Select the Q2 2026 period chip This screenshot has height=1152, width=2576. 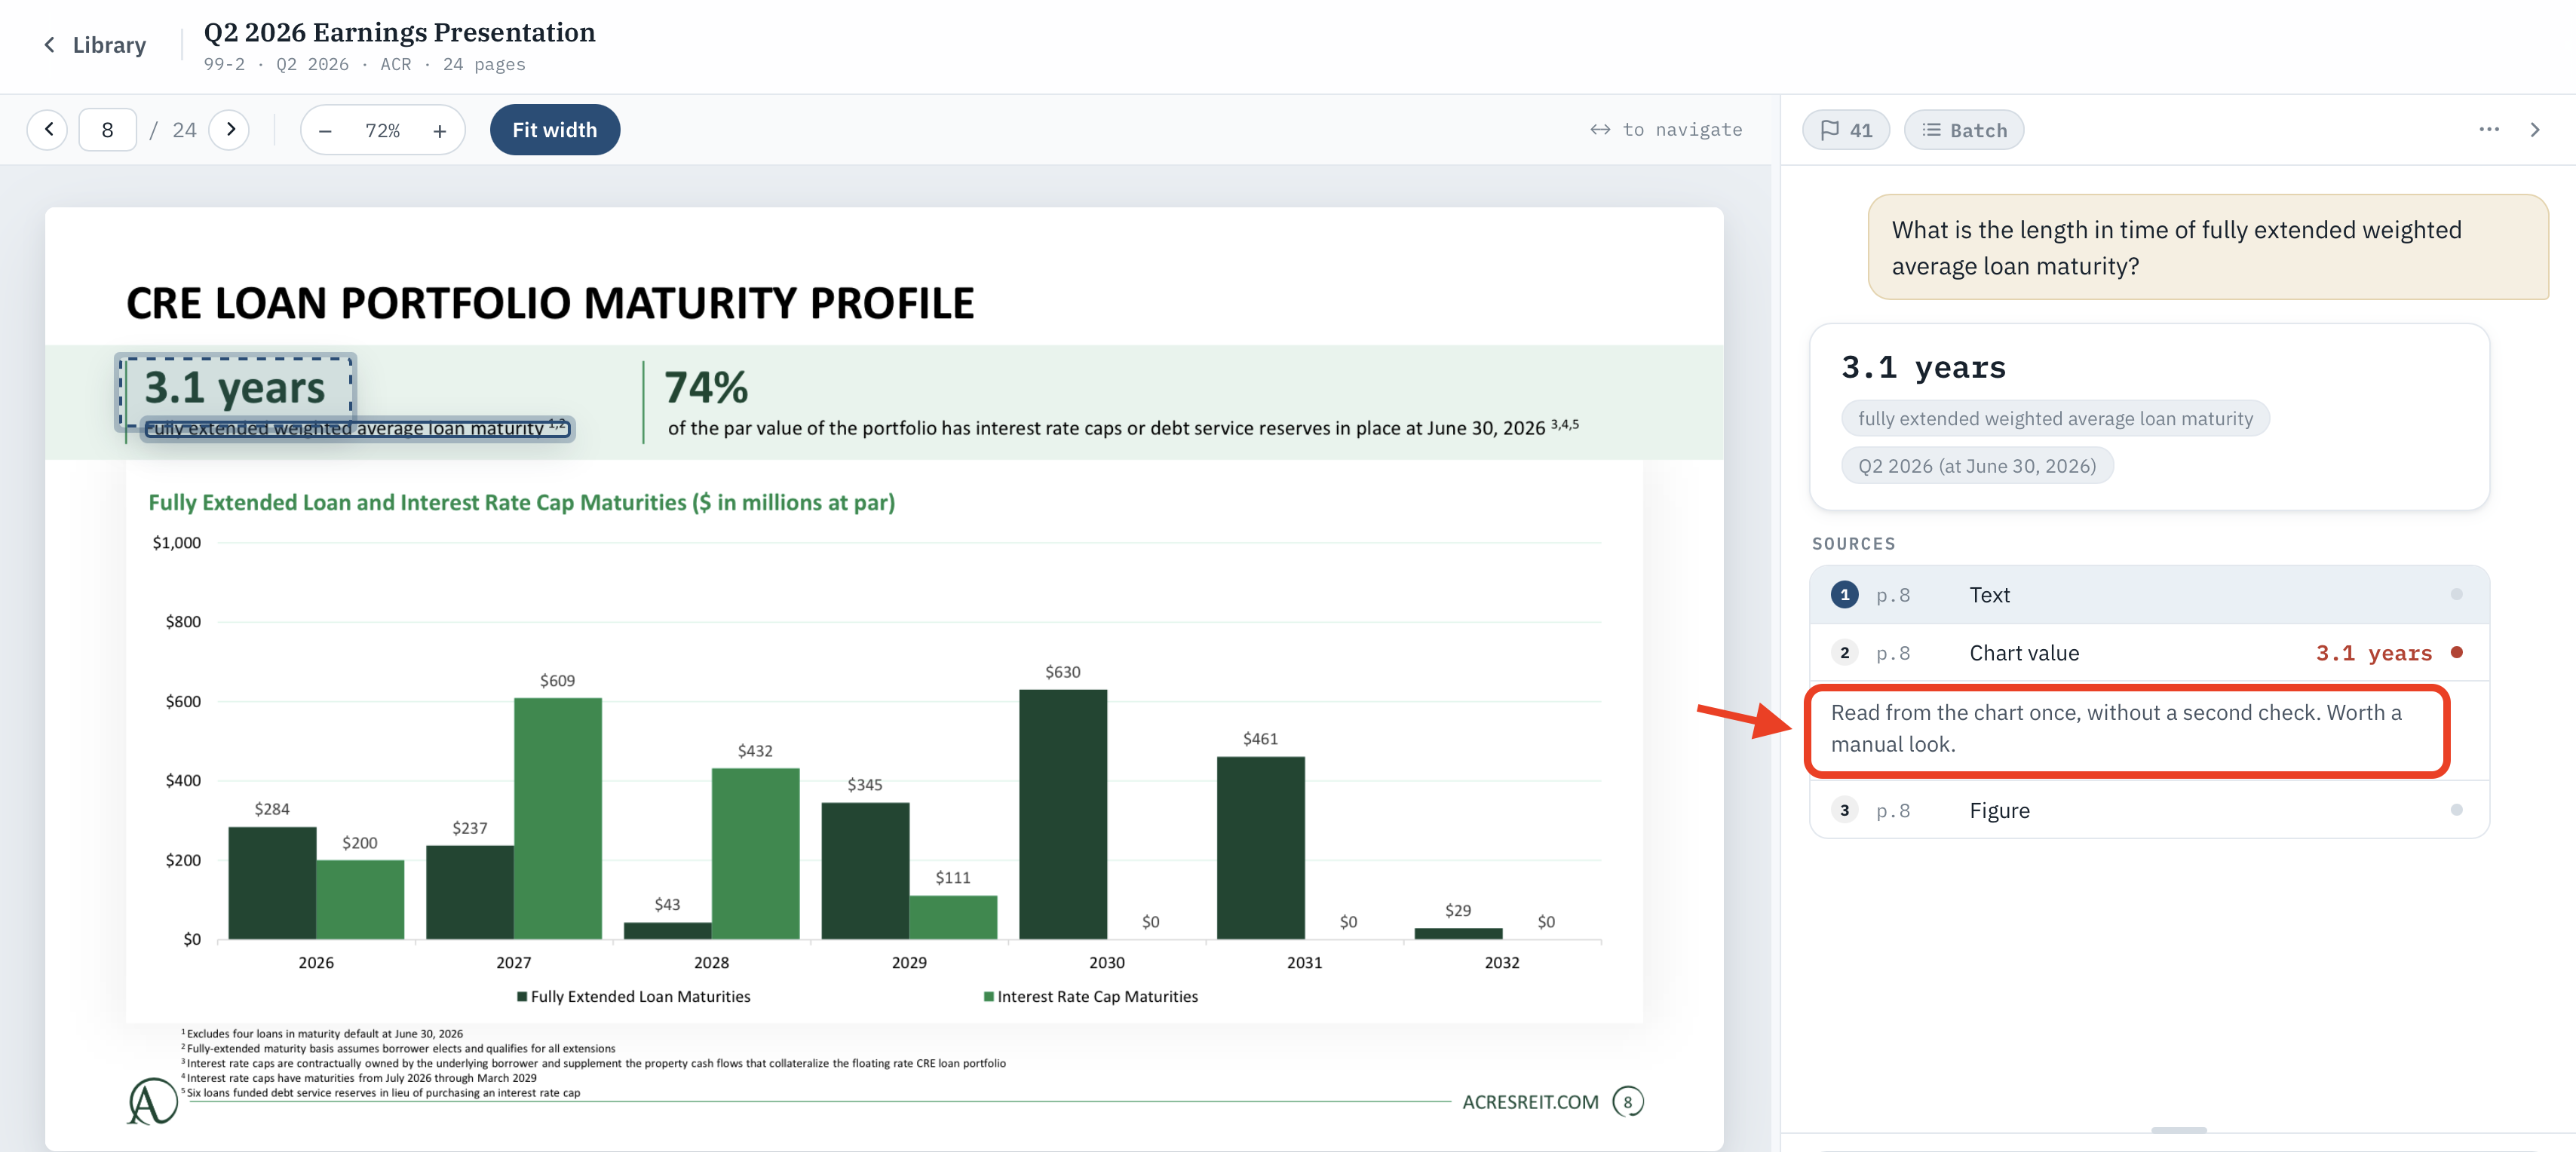click(x=1977, y=466)
